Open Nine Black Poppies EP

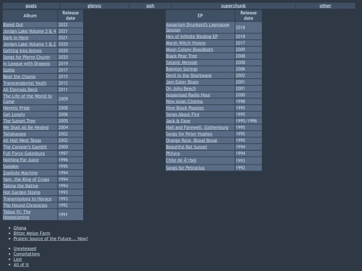pos(185,108)
